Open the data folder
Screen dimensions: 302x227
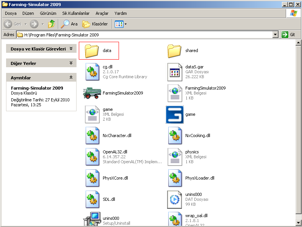tap(92, 50)
